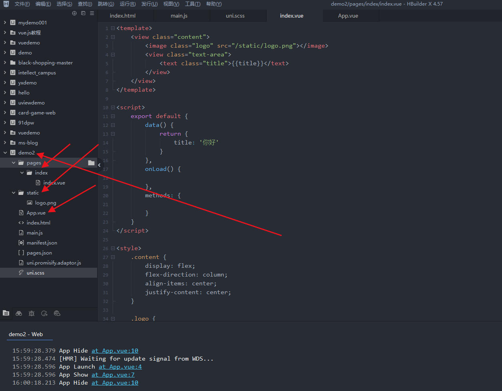Click the locate current file target icon
Screen dimensions: 502x391
click(74, 13)
